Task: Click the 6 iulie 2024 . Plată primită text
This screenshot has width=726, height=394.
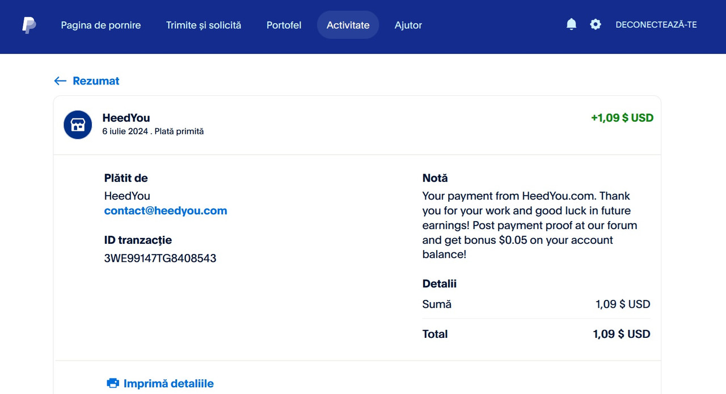Action: (x=153, y=132)
